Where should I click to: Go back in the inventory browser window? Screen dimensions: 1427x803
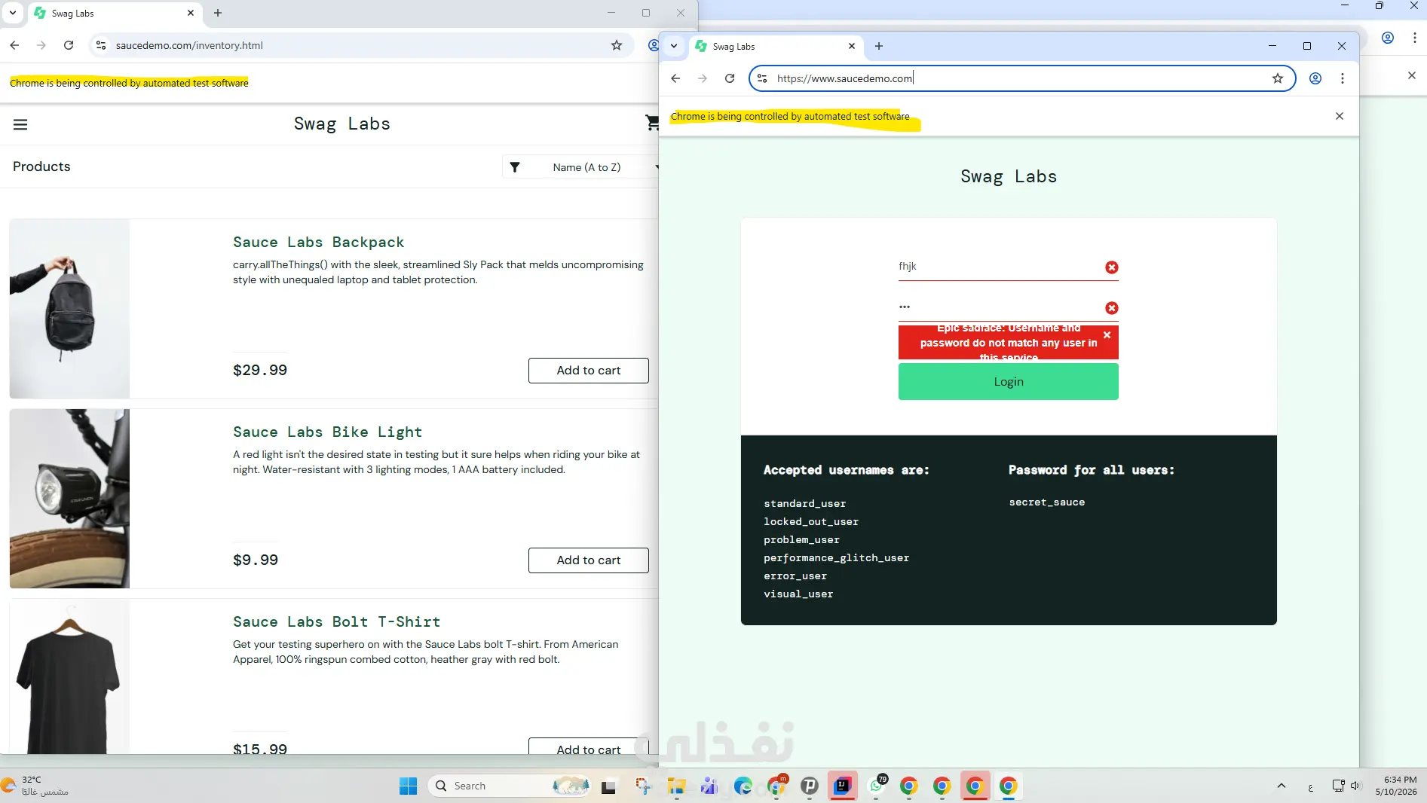14,45
